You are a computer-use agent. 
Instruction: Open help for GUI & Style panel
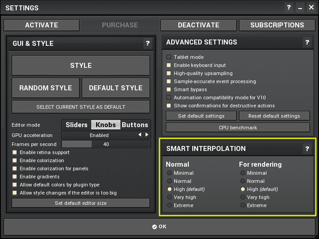tap(148, 43)
